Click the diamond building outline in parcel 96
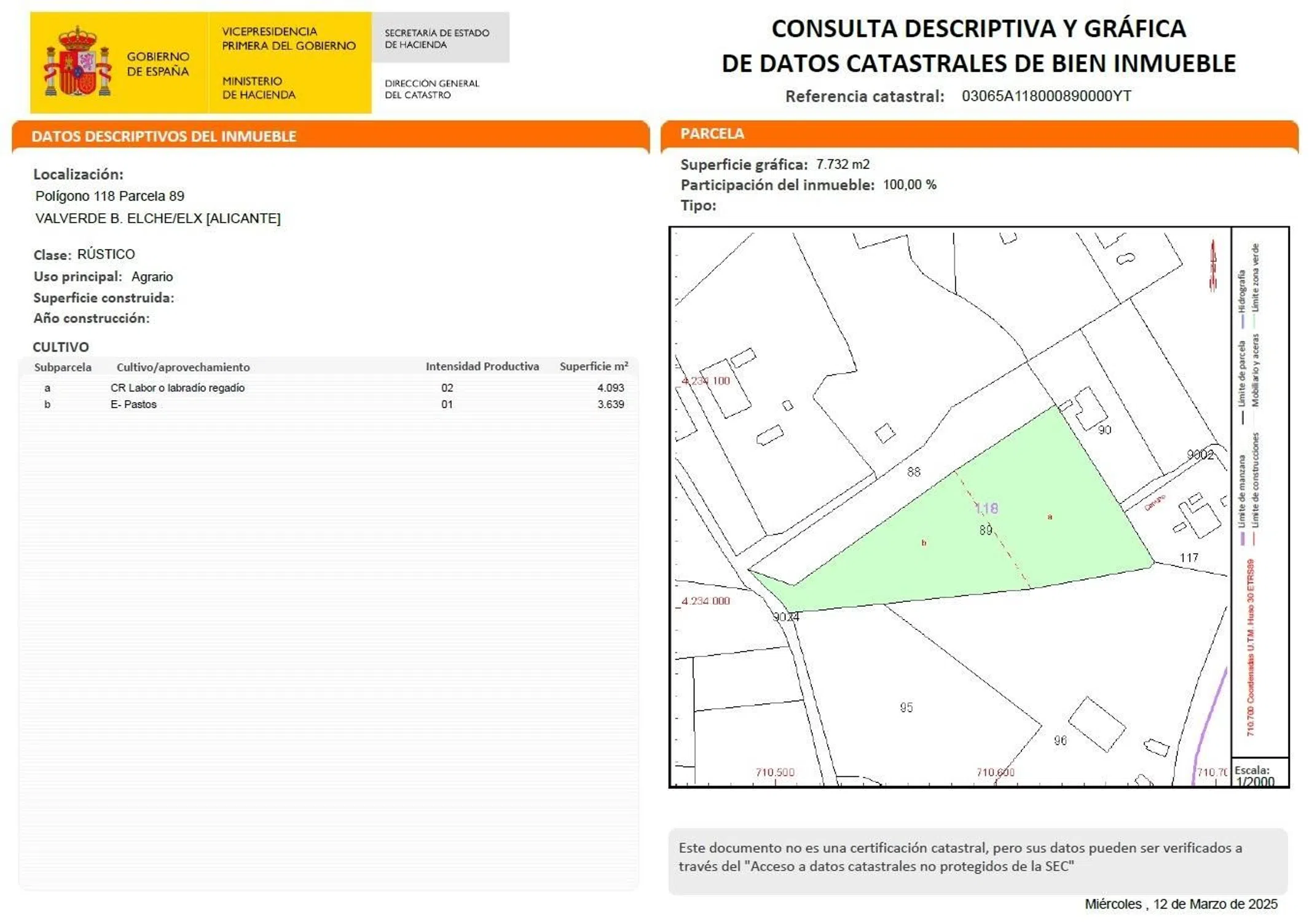The width and height of the screenshot is (1309, 922). click(x=1096, y=724)
